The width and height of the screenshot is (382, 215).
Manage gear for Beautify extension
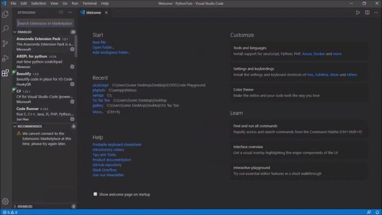pyautogui.click(x=72, y=84)
